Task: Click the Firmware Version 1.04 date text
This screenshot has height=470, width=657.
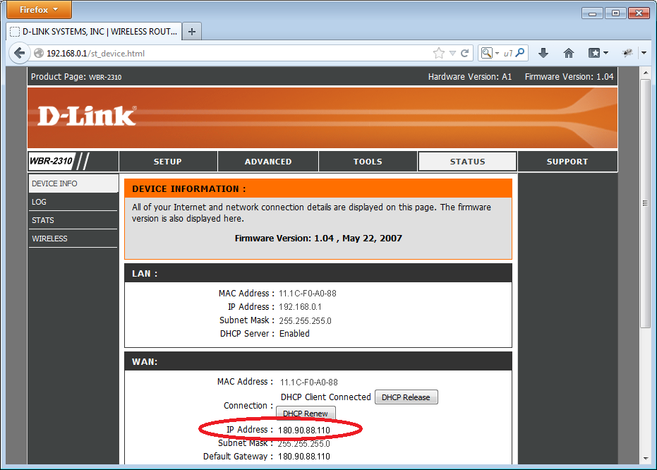Action: (x=318, y=239)
